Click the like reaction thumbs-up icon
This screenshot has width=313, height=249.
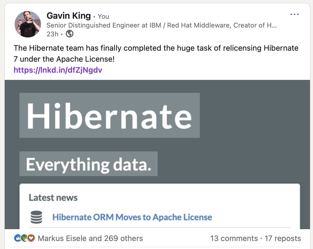18,238
